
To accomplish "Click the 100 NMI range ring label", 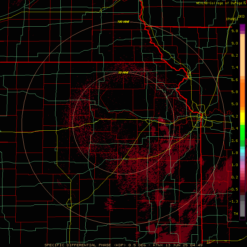I will tap(123, 22).
